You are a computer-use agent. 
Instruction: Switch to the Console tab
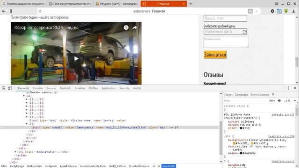tap(37, 88)
